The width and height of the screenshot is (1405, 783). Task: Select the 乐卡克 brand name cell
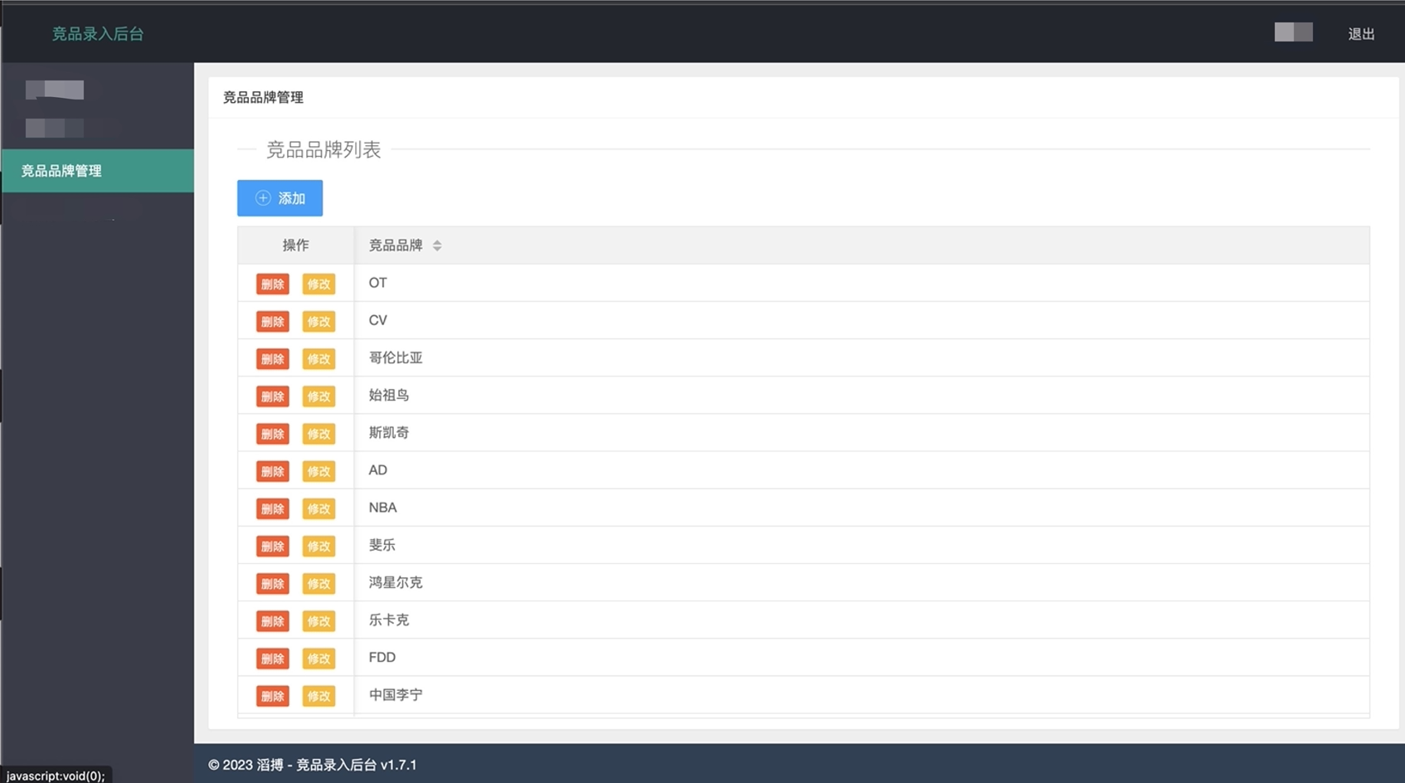pyautogui.click(x=862, y=620)
